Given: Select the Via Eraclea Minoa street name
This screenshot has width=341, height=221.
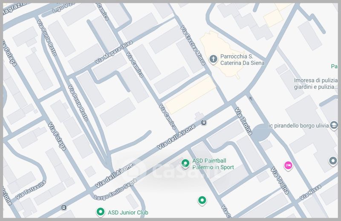Looking at the screenshot, I should pyautogui.click(x=193, y=45).
